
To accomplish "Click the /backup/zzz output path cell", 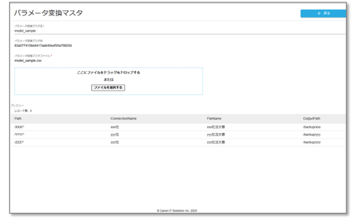I will point(312,142).
